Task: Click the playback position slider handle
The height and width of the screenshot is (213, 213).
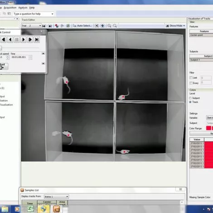Action: click(1, 48)
